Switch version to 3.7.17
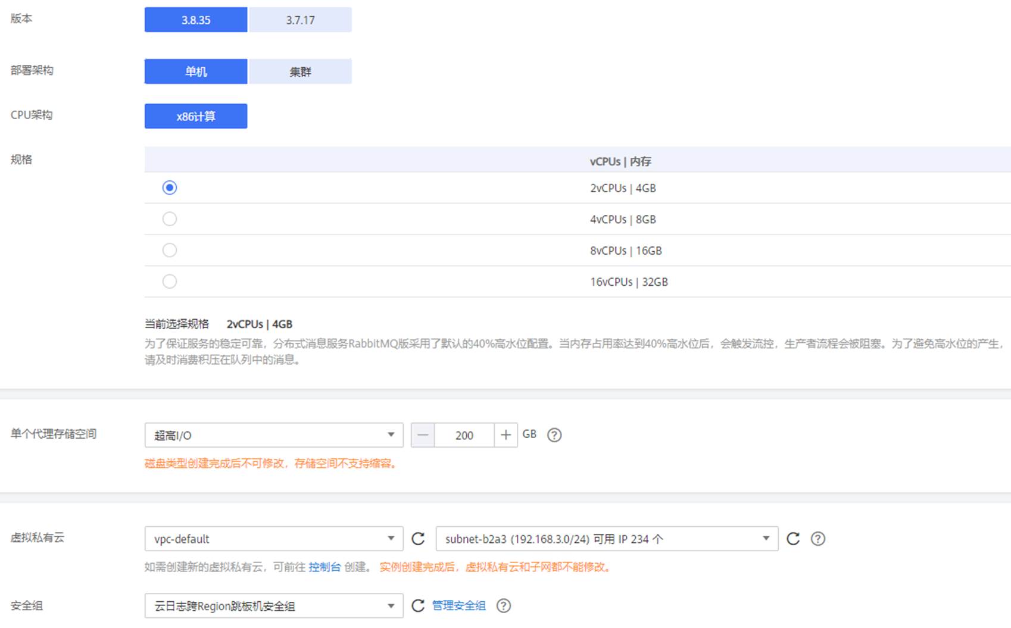Image resolution: width=1011 pixels, height=628 pixels. [299, 19]
